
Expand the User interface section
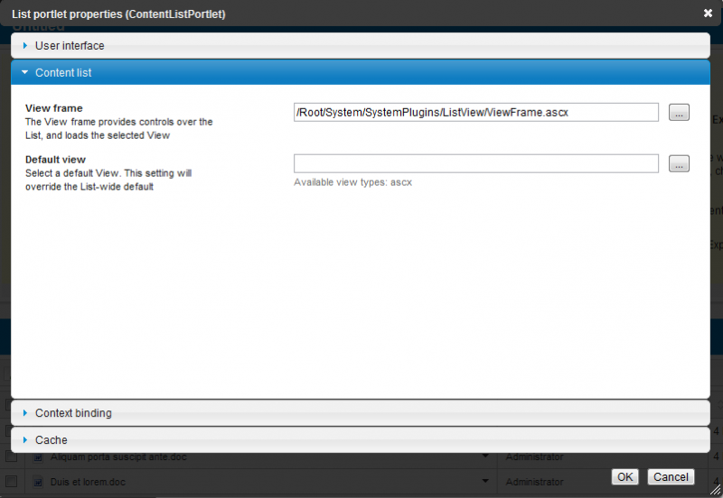(x=360, y=46)
